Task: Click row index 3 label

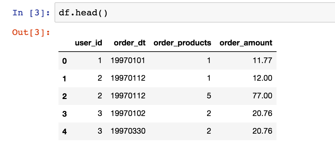Action: (64, 114)
